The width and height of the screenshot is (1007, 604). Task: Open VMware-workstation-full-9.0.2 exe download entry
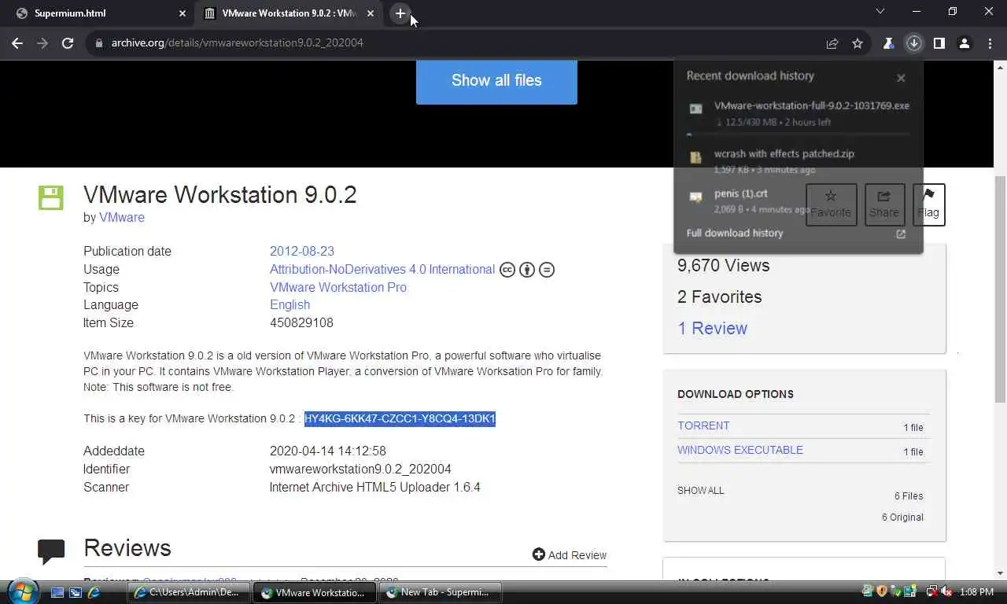coord(799,113)
